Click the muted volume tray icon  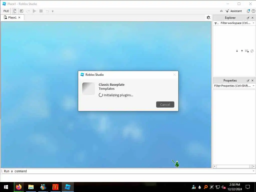223,187
